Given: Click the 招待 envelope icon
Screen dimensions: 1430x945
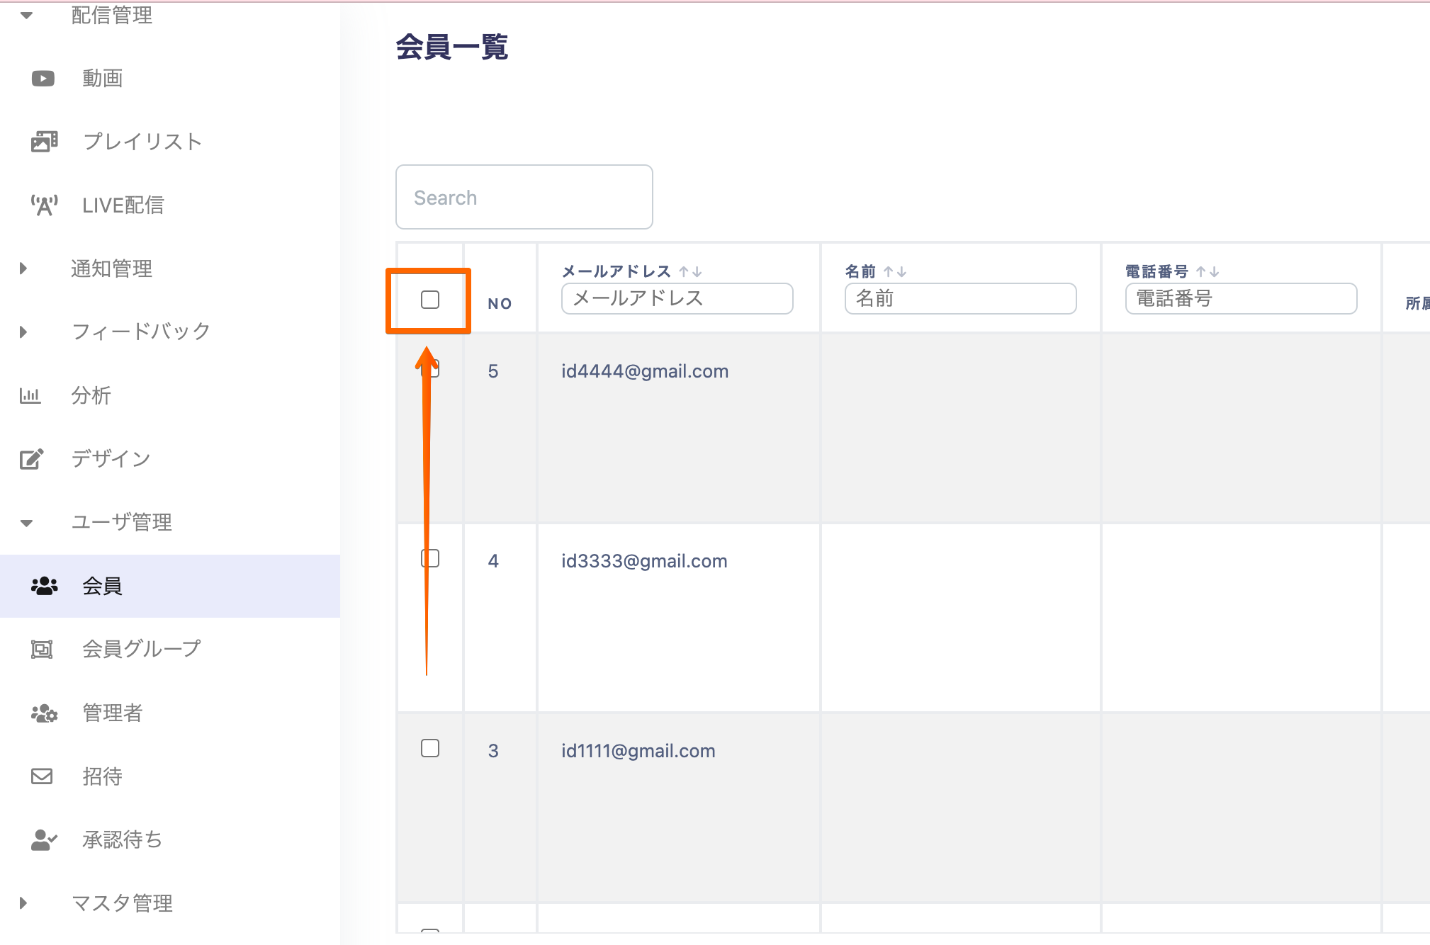Looking at the screenshot, I should pyautogui.click(x=42, y=776).
